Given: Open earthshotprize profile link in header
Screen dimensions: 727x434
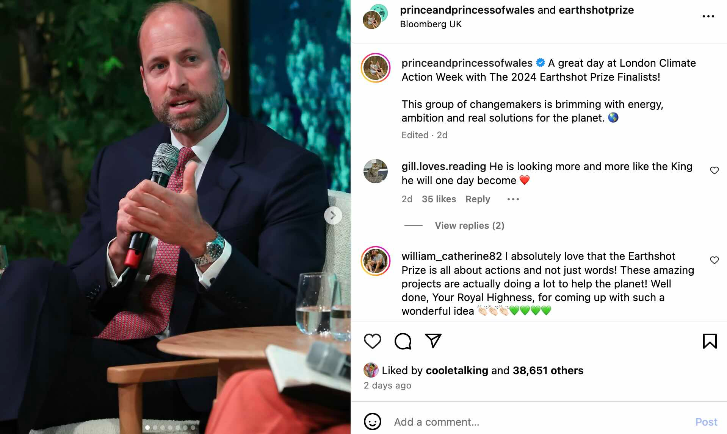Looking at the screenshot, I should coord(596,10).
